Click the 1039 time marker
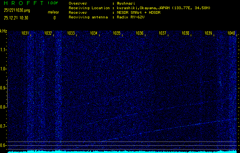Image resolution: width=240 pixels, height=153 pixels. (x=208, y=34)
